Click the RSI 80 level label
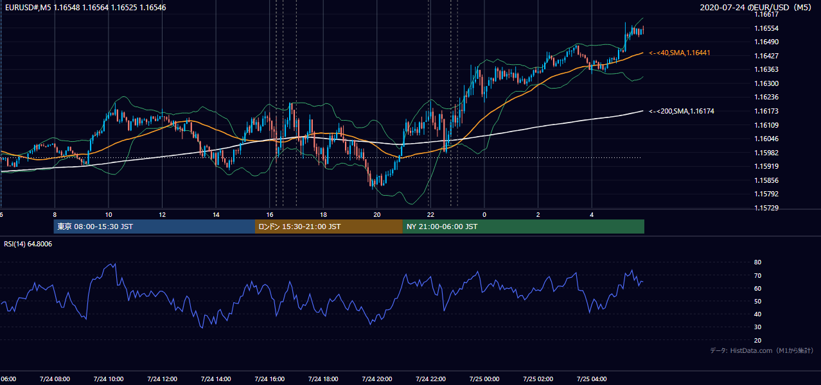821x385 pixels. [x=757, y=262]
